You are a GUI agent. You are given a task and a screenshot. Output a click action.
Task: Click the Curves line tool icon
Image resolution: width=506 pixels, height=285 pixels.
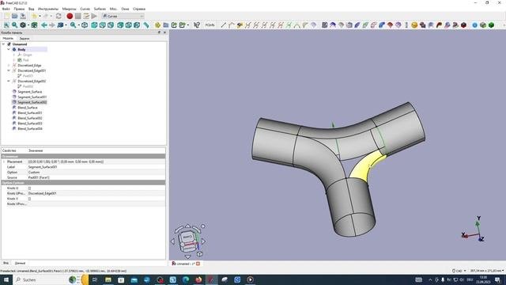223,25
